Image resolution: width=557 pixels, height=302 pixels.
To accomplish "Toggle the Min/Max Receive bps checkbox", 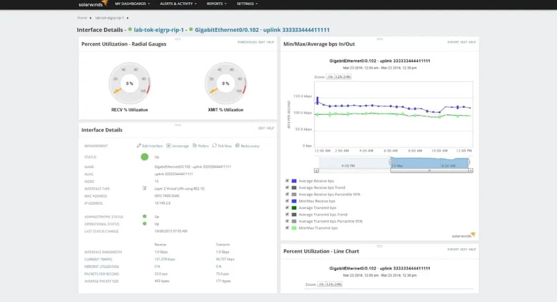I will tap(287, 201).
